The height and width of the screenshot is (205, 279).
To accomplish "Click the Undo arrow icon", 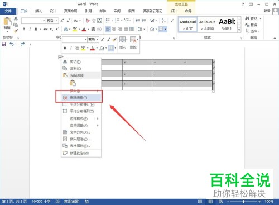I will [12, 44].
